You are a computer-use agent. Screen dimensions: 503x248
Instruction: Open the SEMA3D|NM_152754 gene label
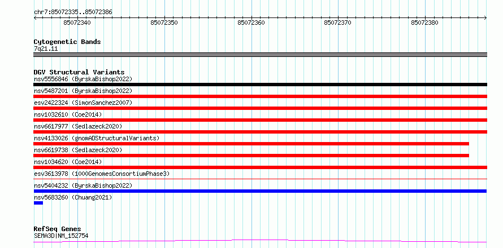click(61, 236)
